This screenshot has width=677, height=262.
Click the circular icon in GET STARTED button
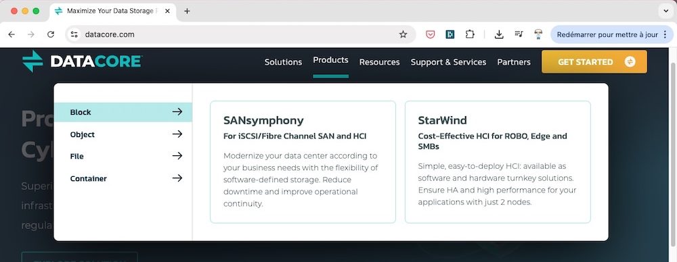pyautogui.click(x=630, y=61)
